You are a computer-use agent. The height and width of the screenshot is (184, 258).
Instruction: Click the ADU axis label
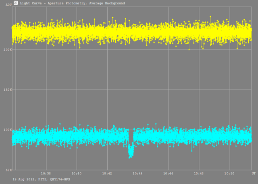pos(8,5)
